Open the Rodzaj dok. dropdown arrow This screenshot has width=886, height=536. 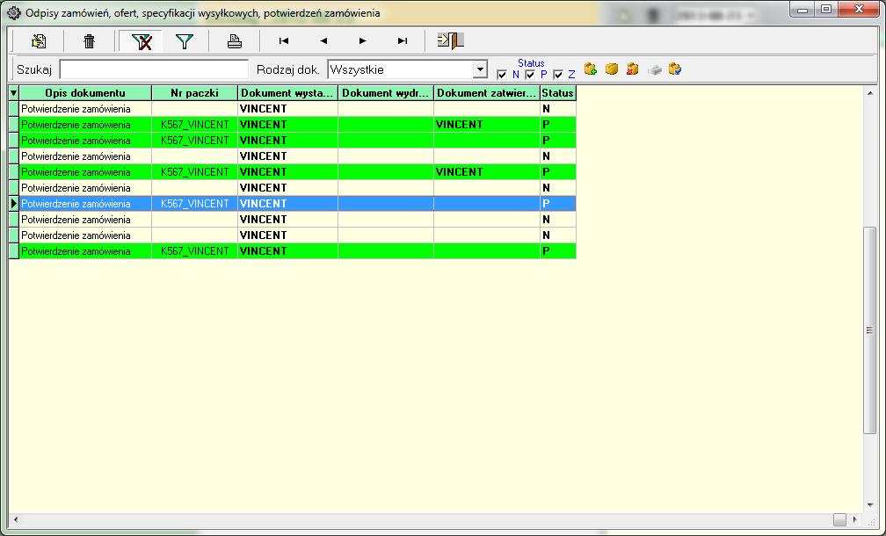click(480, 69)
